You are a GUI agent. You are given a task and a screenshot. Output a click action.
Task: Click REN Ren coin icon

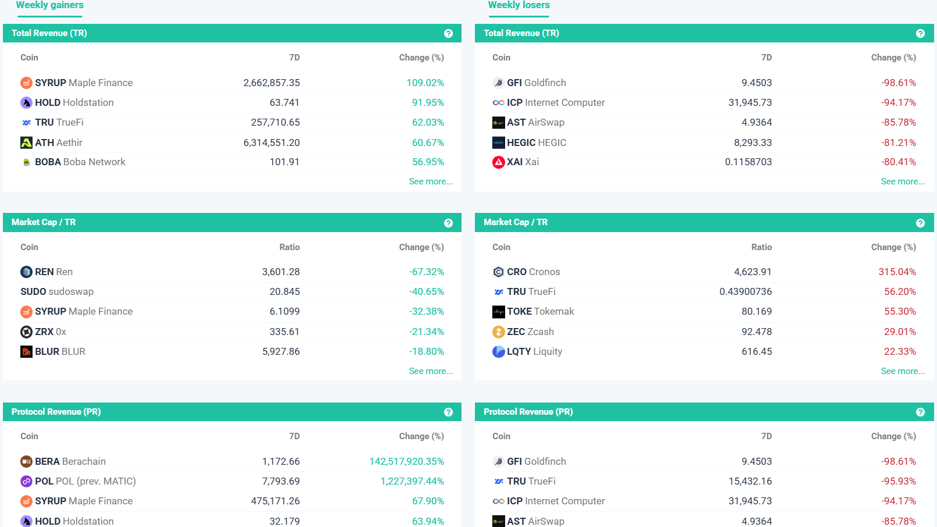[26, 272]
